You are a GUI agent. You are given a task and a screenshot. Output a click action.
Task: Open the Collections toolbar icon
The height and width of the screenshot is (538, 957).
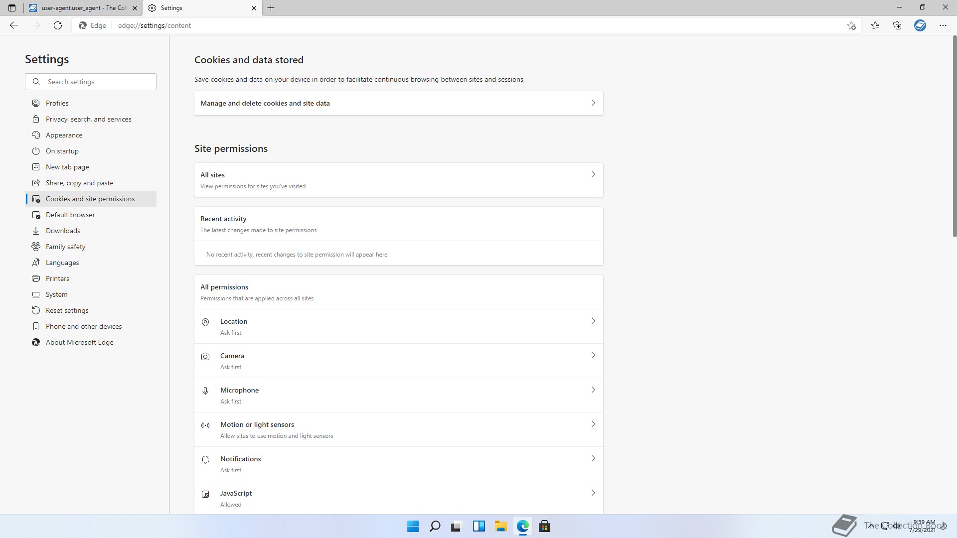click(897, 25)
